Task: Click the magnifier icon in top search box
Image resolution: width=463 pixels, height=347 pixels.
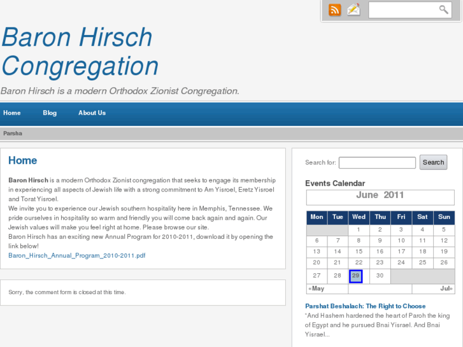Action: coord(443,10)
